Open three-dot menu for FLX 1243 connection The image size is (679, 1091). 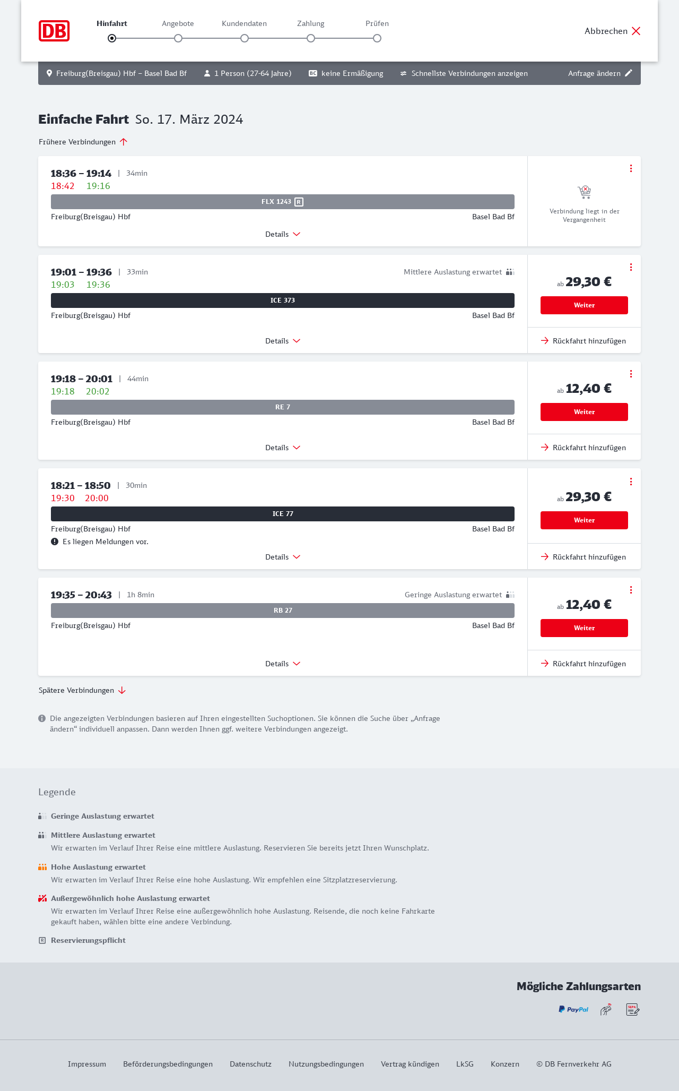click(631, 168)
